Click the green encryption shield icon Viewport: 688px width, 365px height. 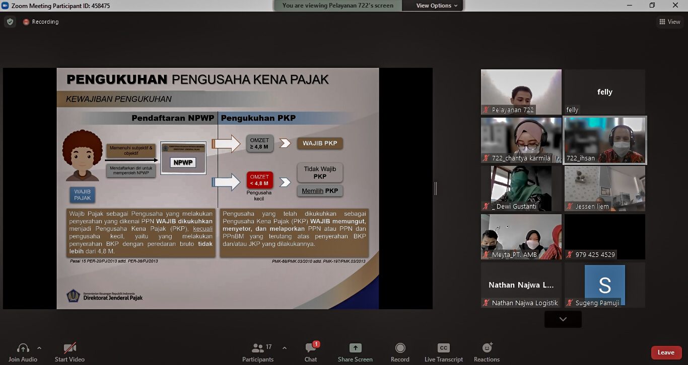[x=10, y=22]
